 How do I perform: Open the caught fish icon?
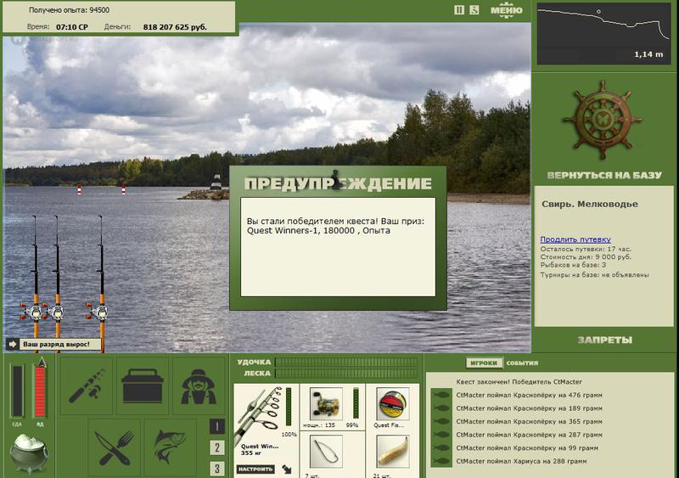(x=171, y=447)
